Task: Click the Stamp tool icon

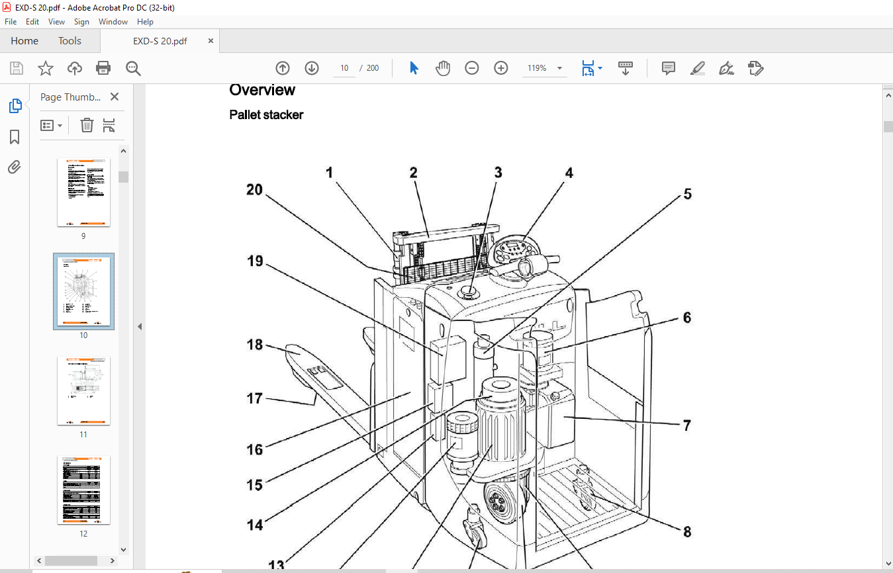Action: pos(756,68)
